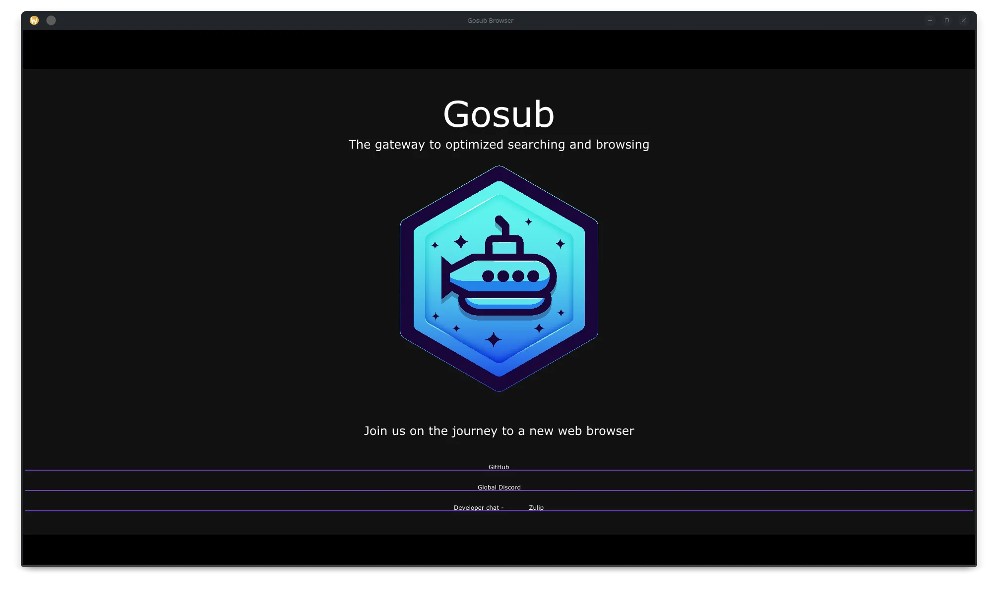Click the 'Gosub Browser' titlebar label
Viewport: 998px width, 597px height.
click(x=491, y=20)
